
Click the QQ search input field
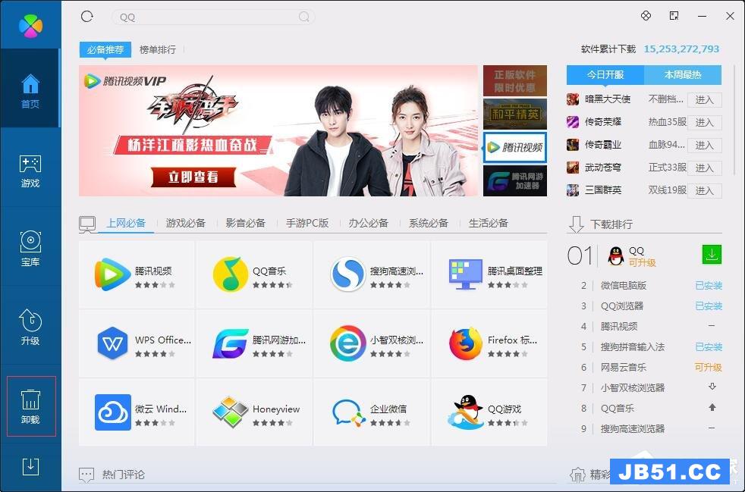pos(205,17)
